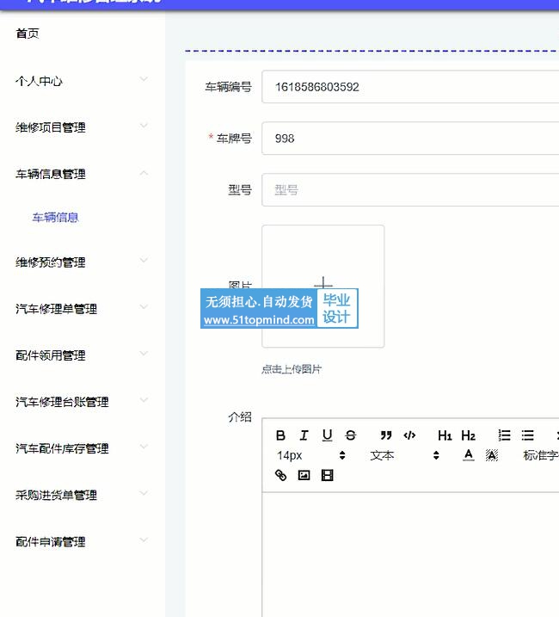Insert a hyperlink using the link icon

[280, 475]
